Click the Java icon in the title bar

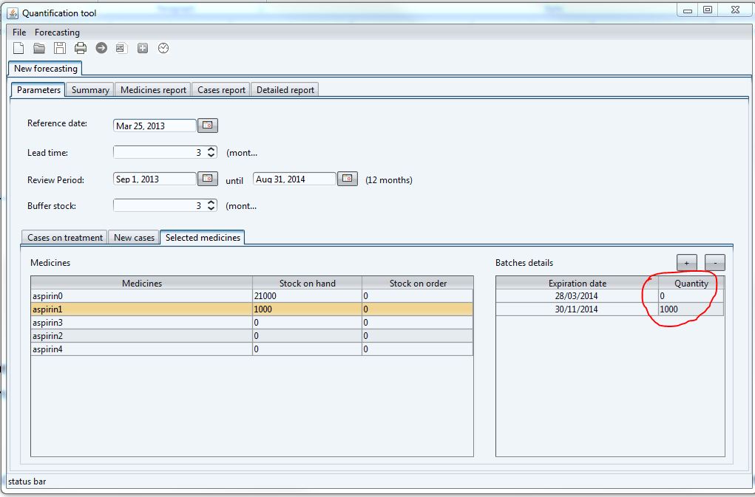(13, 13)
